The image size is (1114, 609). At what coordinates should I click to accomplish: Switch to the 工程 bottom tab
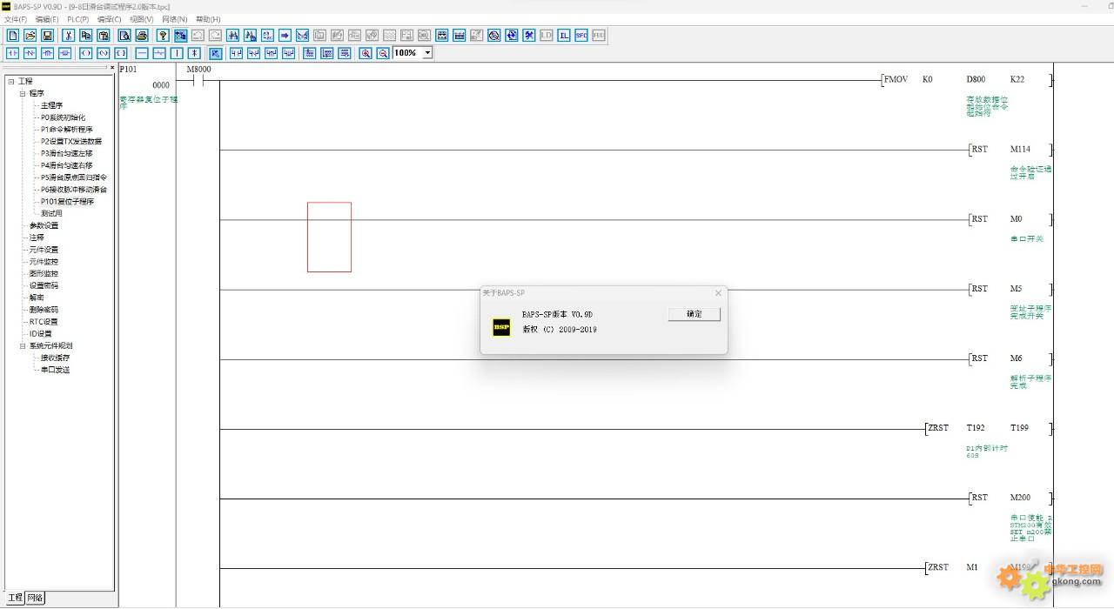15,598
